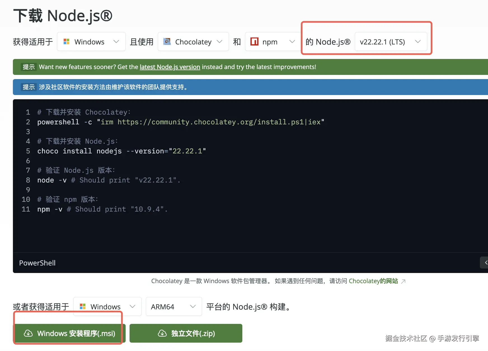The width and height of the screenshot is (488, 351).
Task: Click the comment line 下载并安装 Chocolatey
Action: pos(84,112)
